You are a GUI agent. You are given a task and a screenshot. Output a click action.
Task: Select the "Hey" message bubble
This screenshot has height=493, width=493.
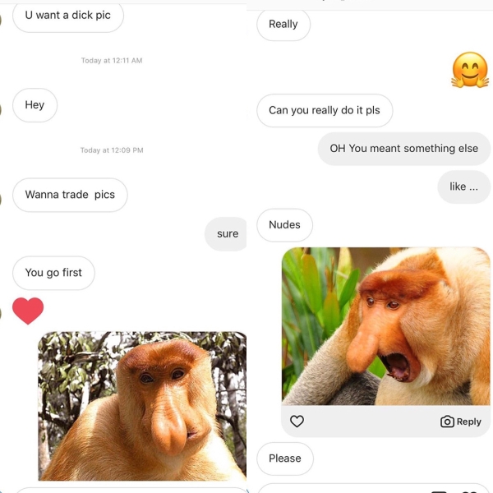coord(35,104)
